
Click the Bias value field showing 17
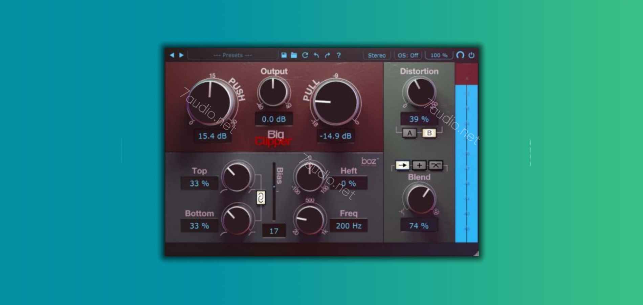274,231
